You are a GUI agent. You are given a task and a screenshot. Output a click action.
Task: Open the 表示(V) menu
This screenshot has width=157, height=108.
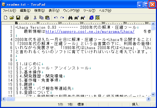[54, 11]
